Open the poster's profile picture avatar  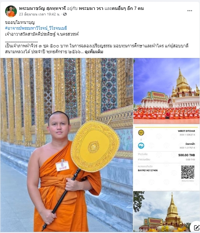(x=11, y=11)
